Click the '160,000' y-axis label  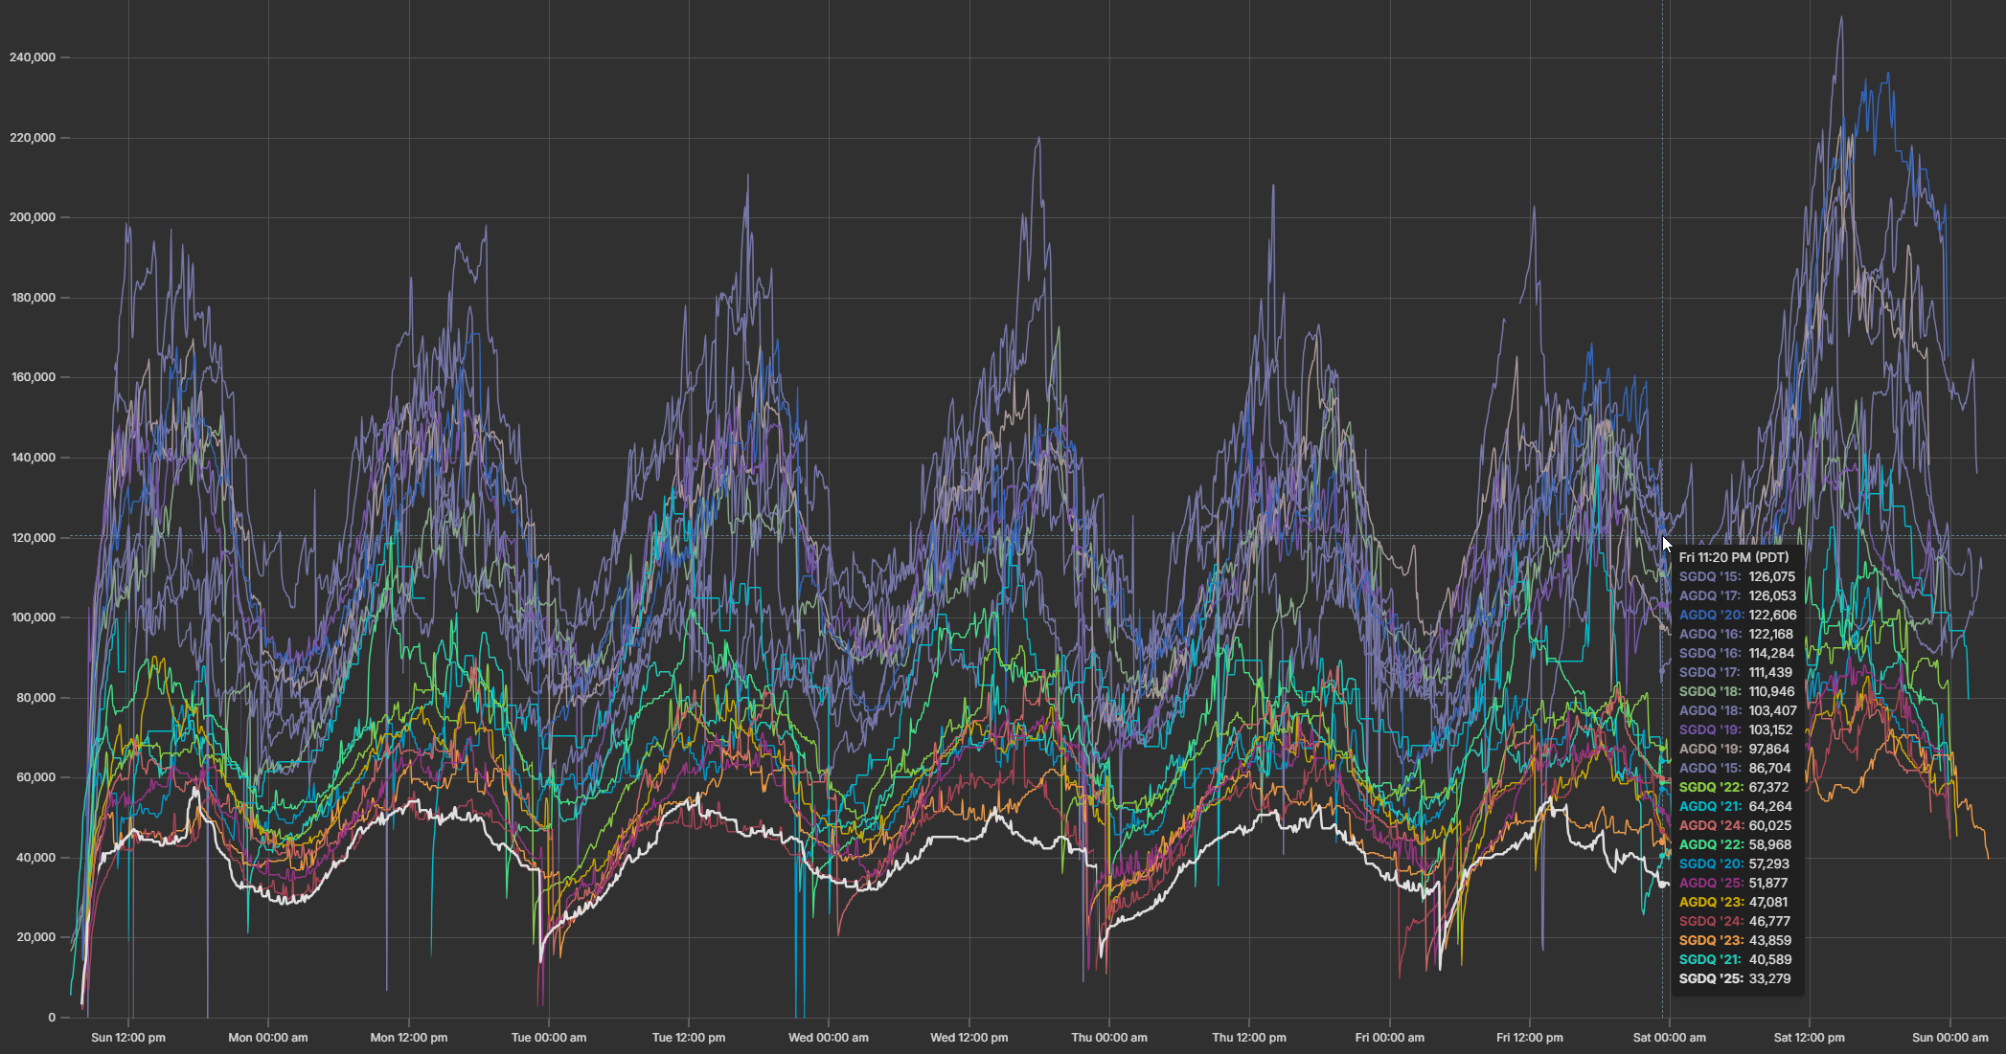(33, 377)
